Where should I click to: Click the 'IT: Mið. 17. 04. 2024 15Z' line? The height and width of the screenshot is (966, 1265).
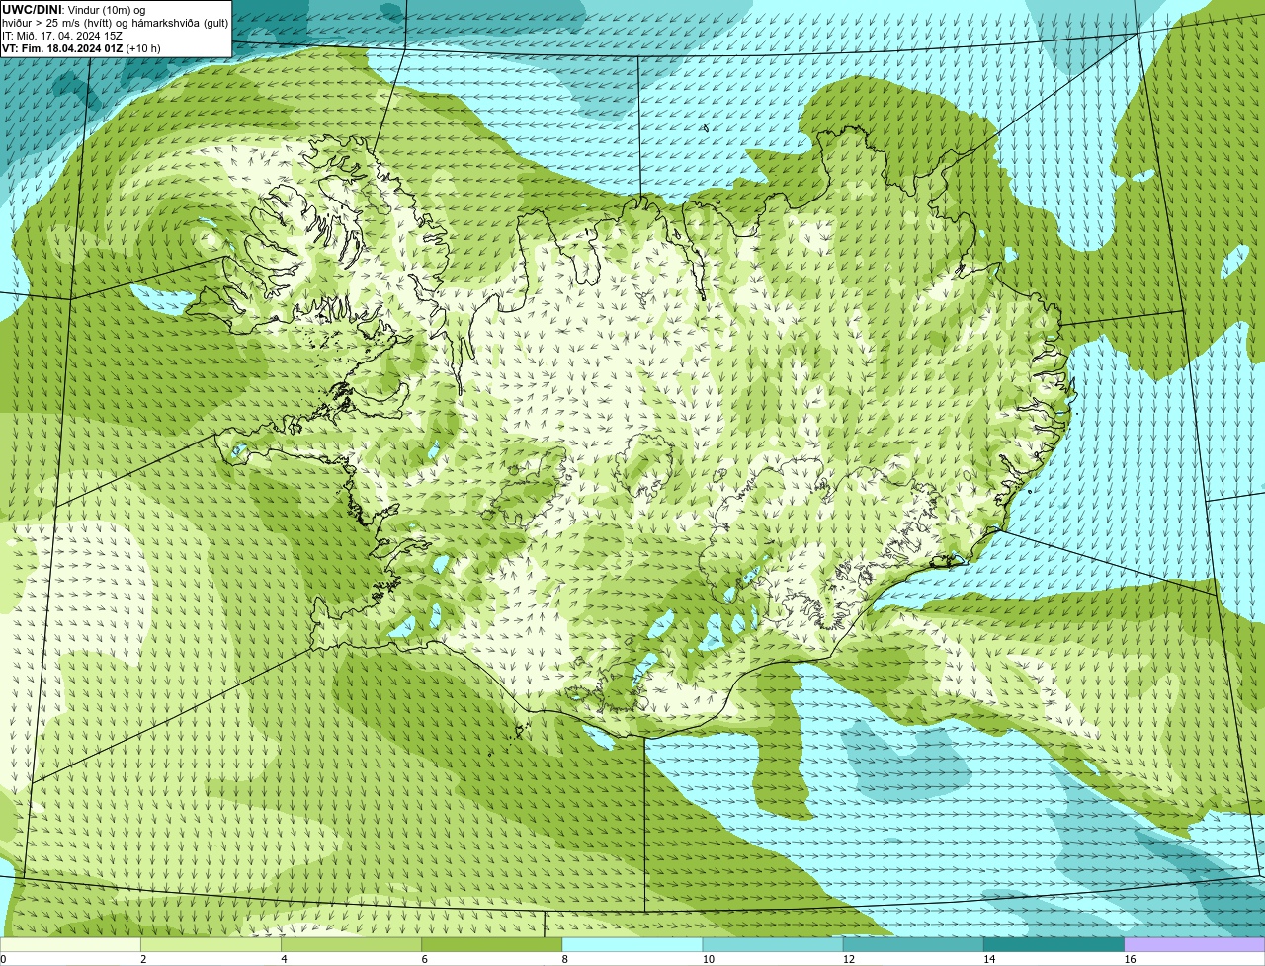coord(62,36)
